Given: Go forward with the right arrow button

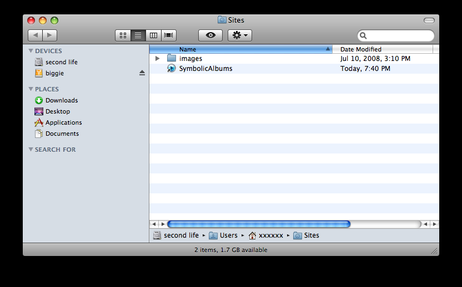Looking at the screenshot, I should [x=50, y=35].
